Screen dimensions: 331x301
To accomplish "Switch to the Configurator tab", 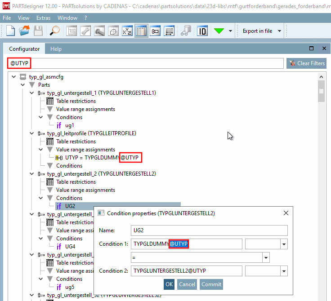I will (24, 49).
